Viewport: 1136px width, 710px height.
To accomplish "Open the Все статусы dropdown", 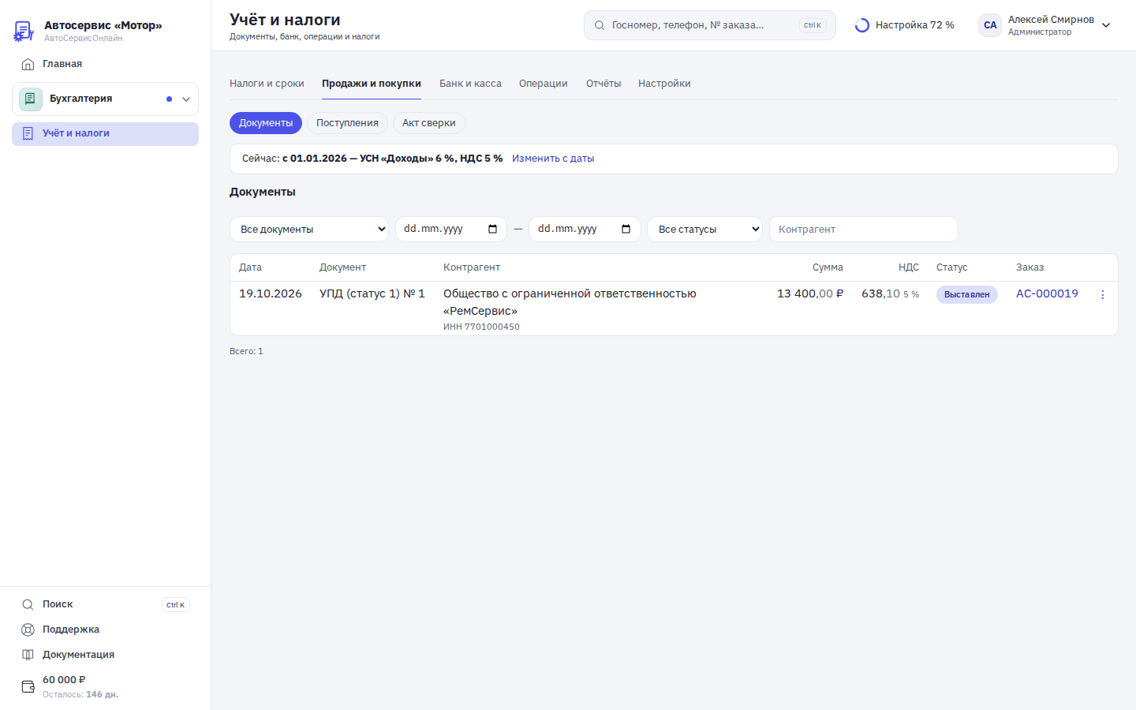I will click(x=704, y=229).
